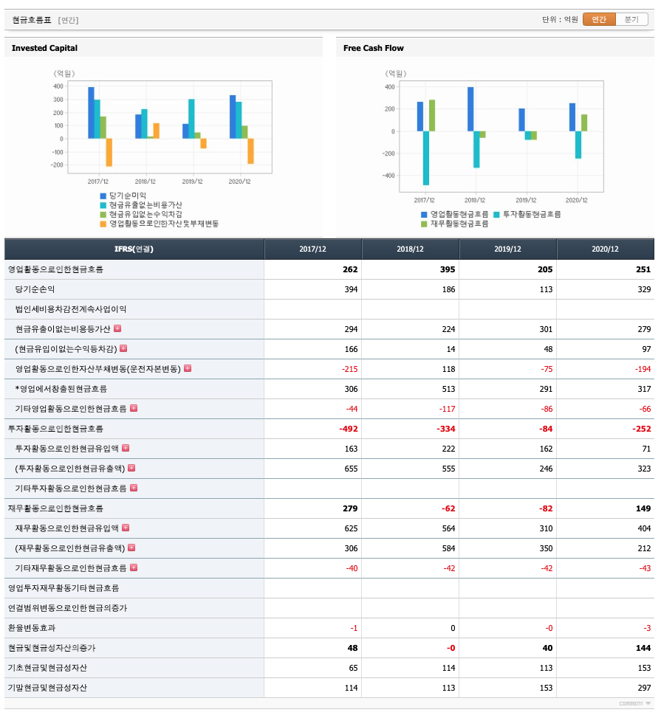
Task: Click the IFRS(연결) table header
Action: click(134, 249)
